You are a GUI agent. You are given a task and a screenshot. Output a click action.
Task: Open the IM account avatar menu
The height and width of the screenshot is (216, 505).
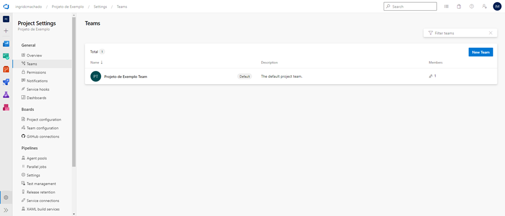coord(498,6)
